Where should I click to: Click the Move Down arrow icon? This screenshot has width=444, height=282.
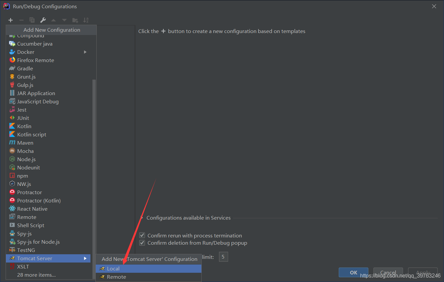pyautogui.click(x=64, y=20)
